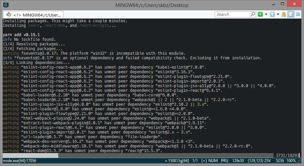
Task: Click the html-webpack-plugin@2.24.0 warning line
Action: click(107, 118)
